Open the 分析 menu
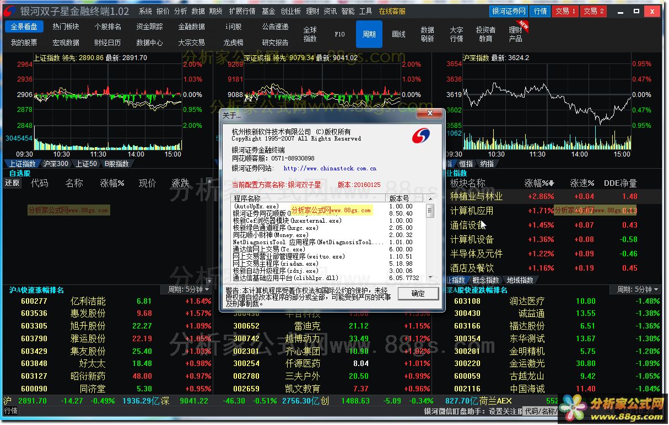 (180, 11)
